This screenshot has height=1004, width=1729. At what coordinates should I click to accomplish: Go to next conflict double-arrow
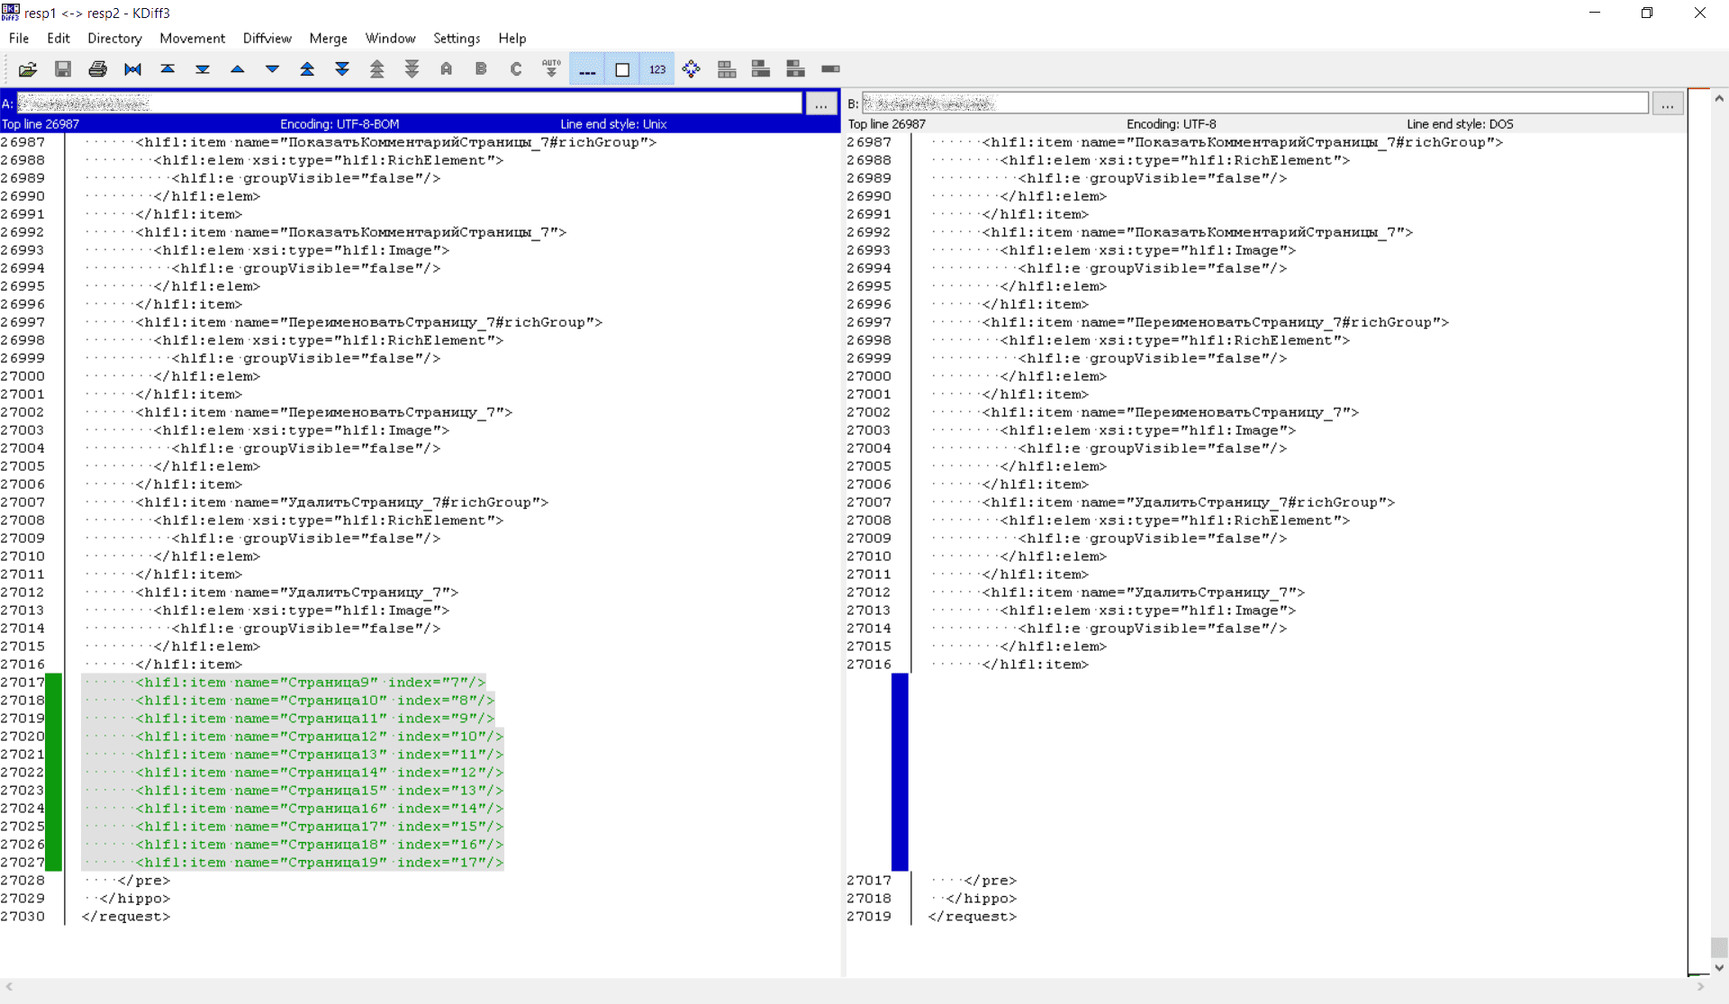[342, 69]
